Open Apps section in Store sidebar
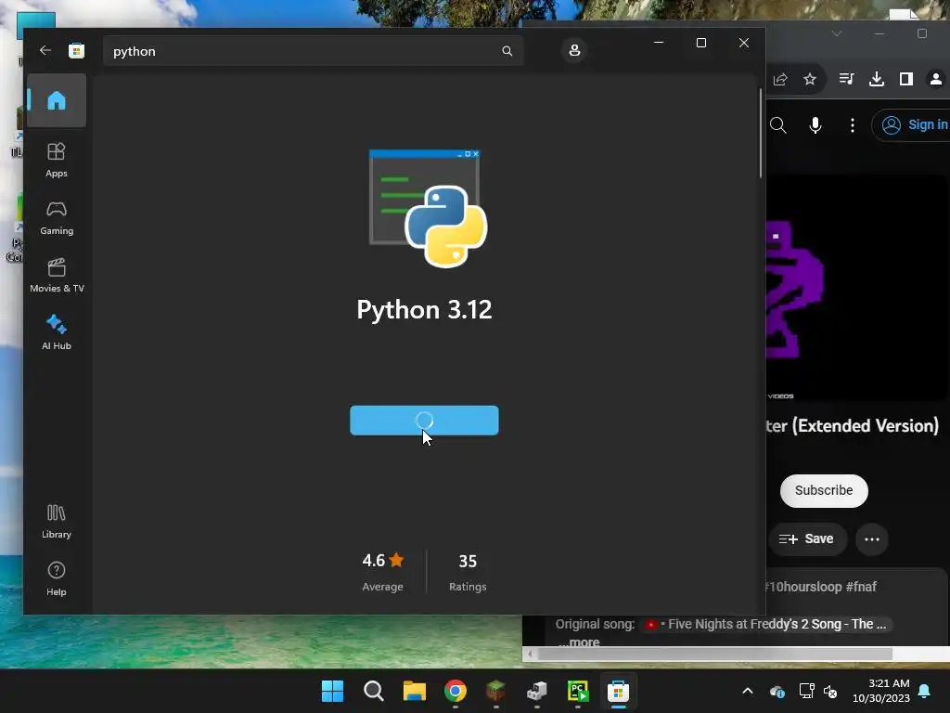950x713 pixels. coord(57,160)
